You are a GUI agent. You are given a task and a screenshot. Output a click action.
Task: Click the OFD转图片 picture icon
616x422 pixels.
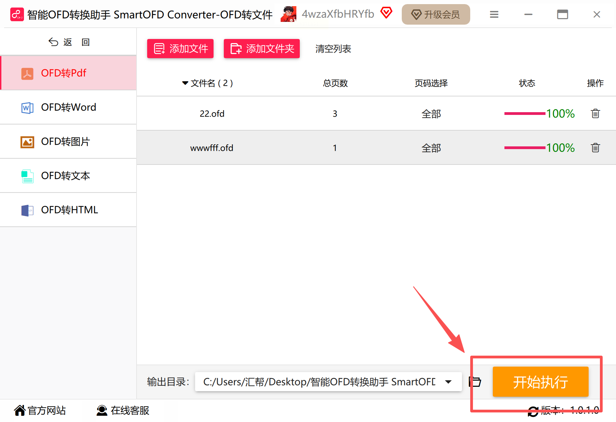pyautogui.click(x=27, y=142)
